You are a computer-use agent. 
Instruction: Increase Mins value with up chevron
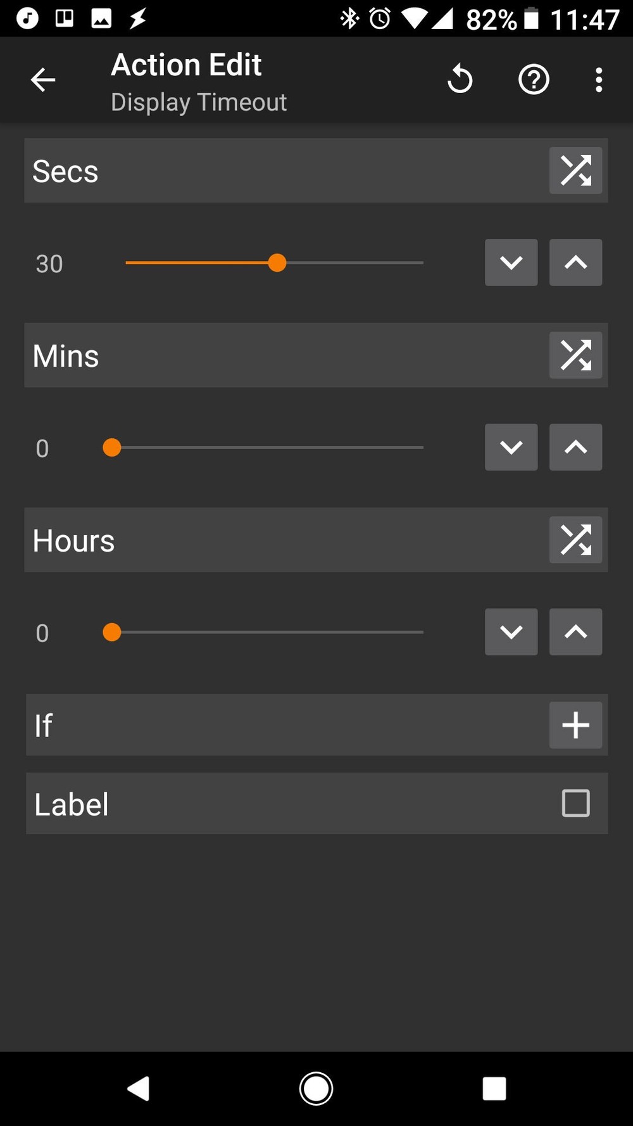(x=575, y=447)
